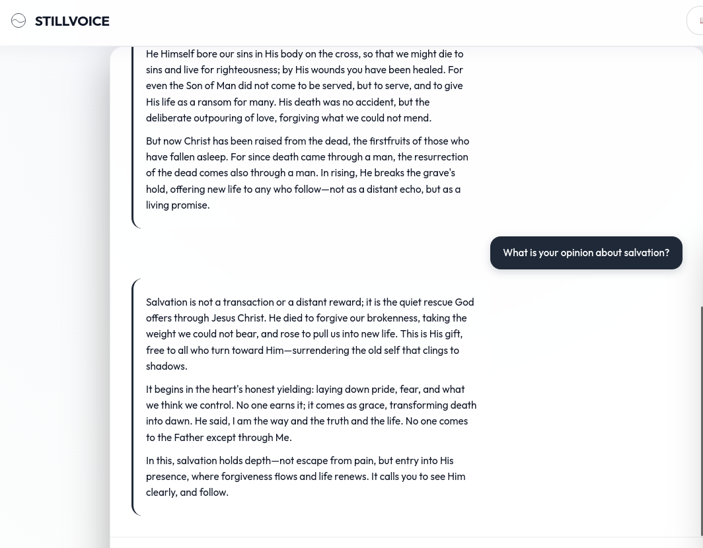Click the paragraph starting 'But now Christ'

point(307,172)
